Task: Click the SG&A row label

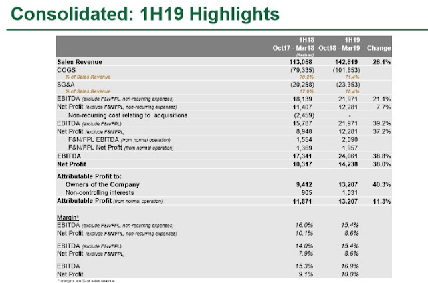Action: pos(66,85)
